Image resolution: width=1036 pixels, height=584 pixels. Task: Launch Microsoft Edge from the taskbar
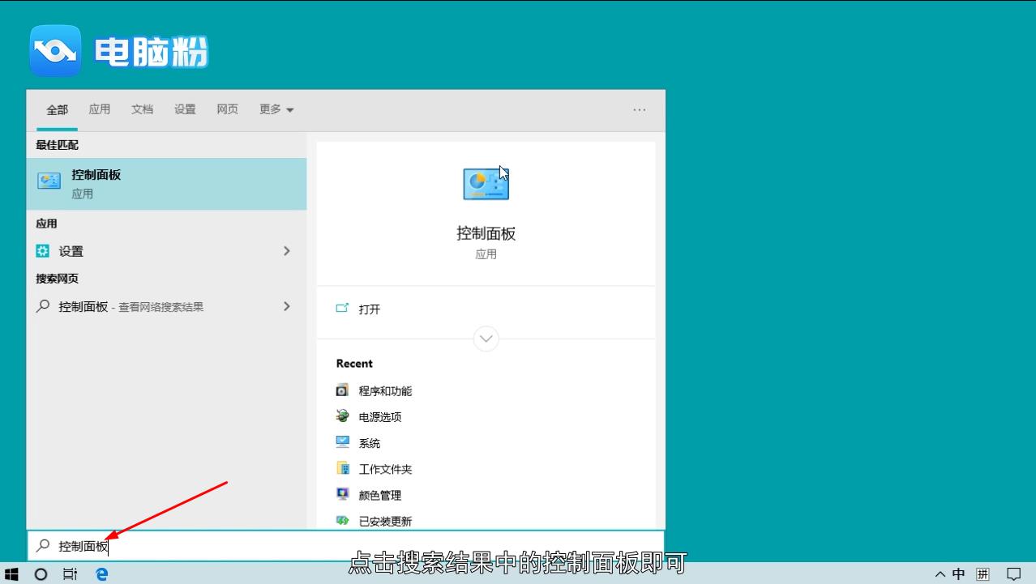(102, 573)
